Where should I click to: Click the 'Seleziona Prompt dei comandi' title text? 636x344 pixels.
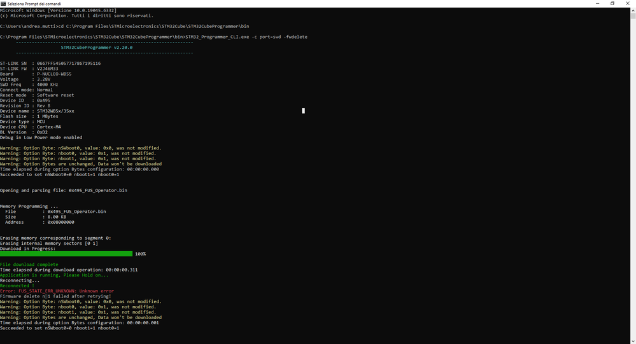coord(34,4)
